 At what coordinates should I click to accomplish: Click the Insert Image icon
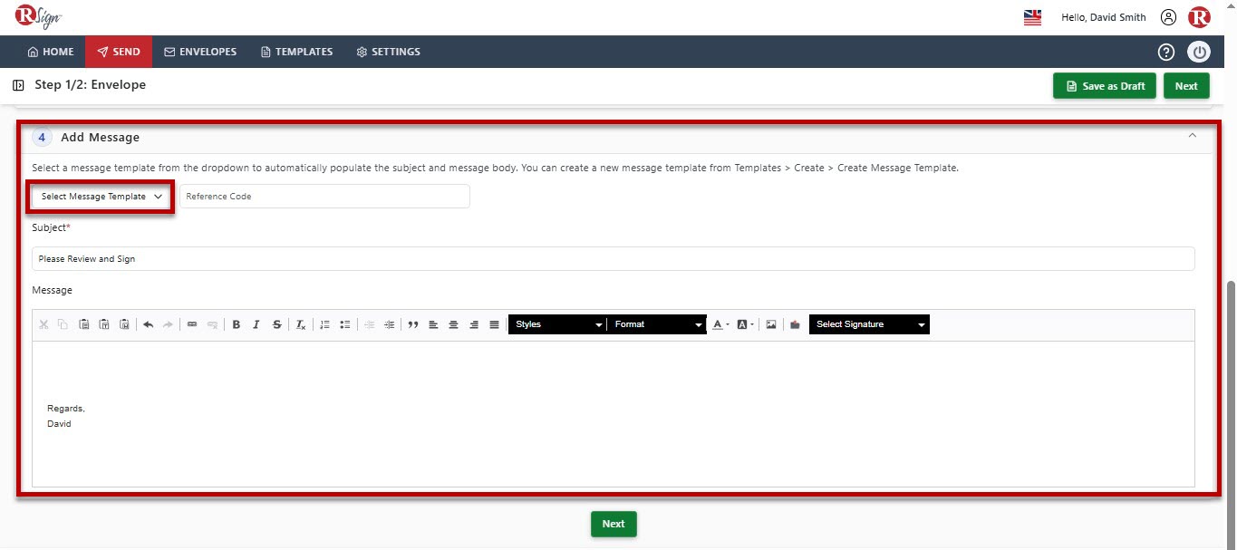(x=771, y=324)
